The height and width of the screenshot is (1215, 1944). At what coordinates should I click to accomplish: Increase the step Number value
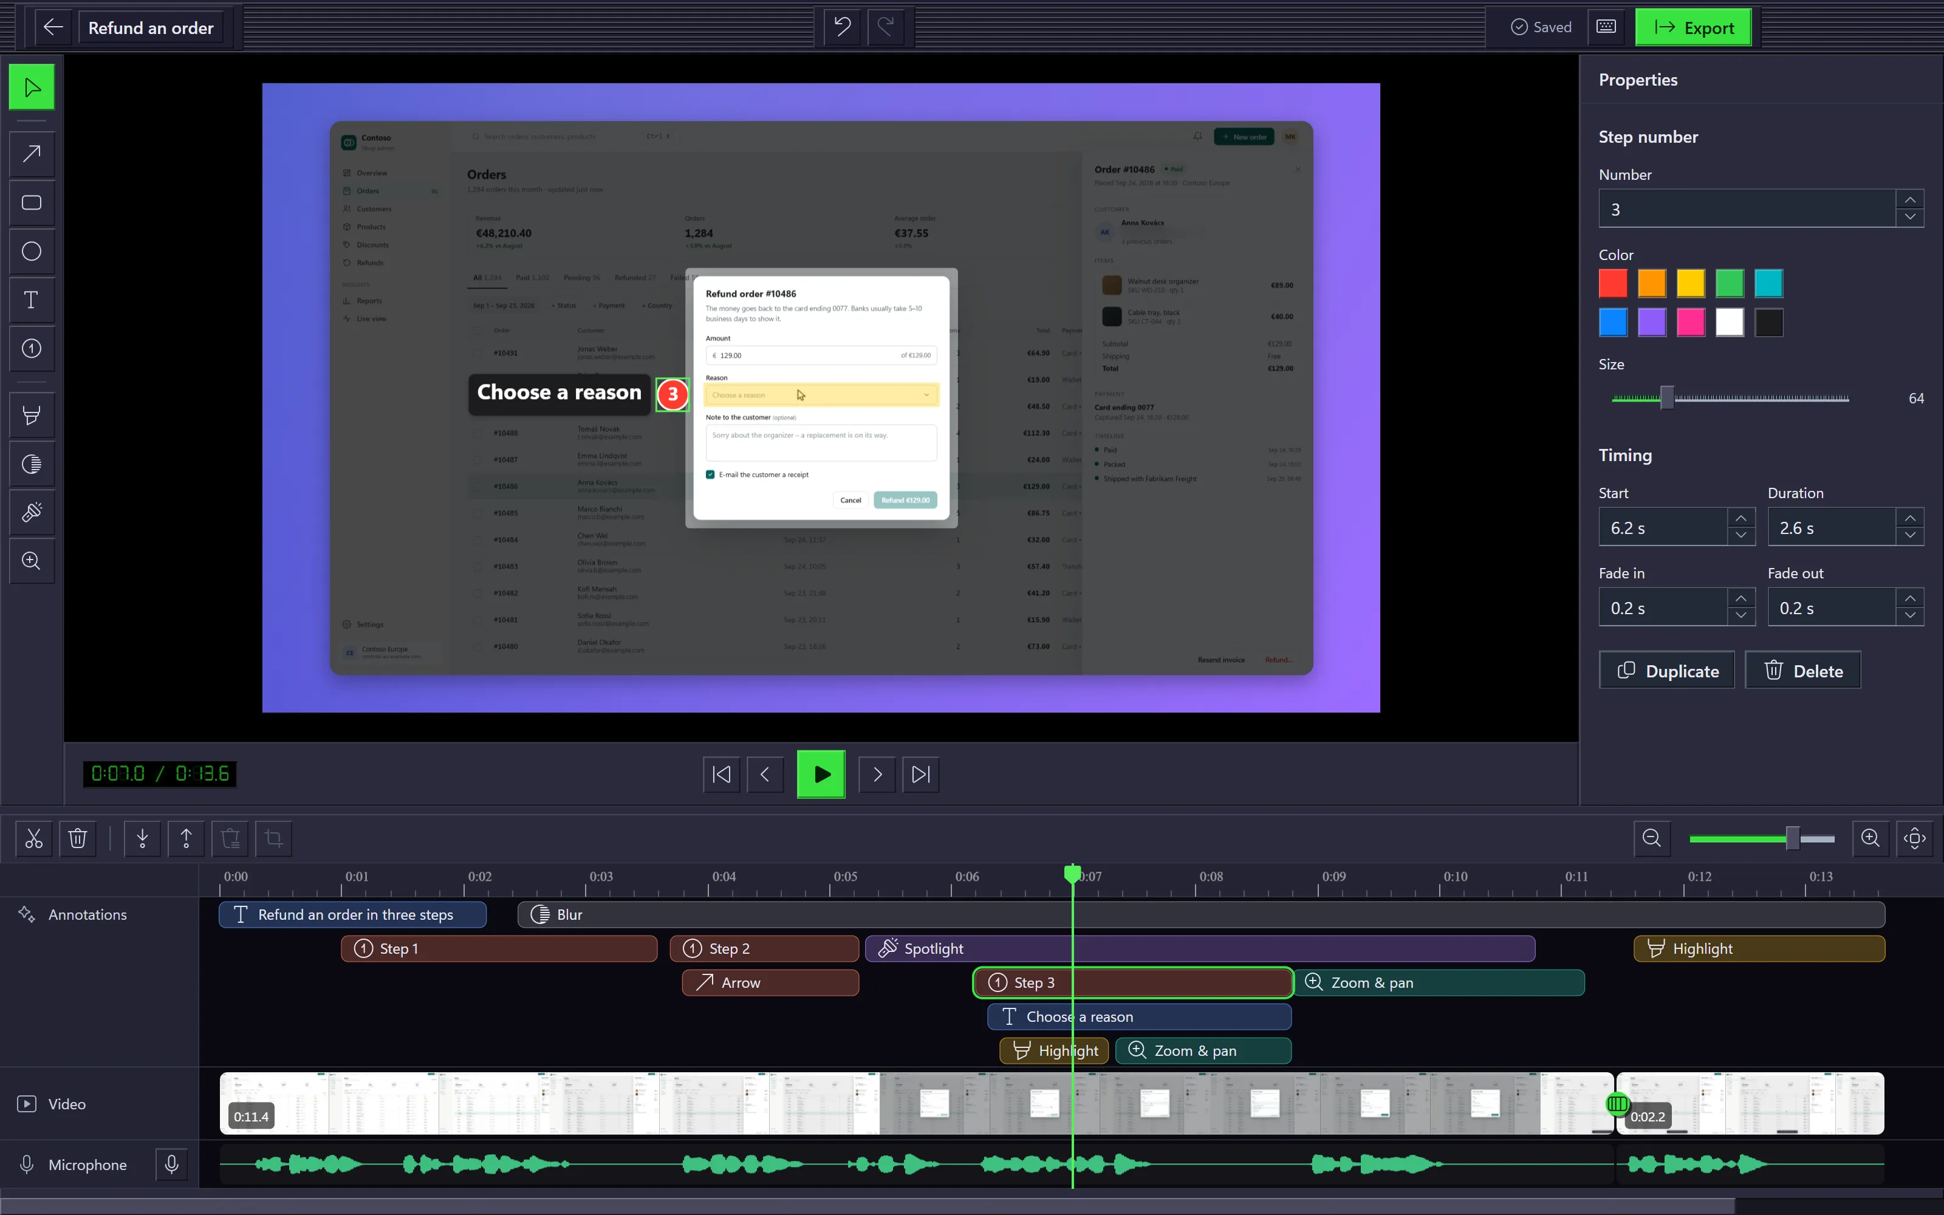point(1909,199)
